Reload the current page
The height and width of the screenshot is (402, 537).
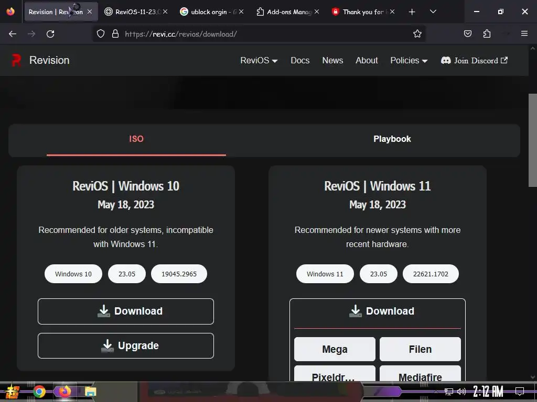point(50,34)
